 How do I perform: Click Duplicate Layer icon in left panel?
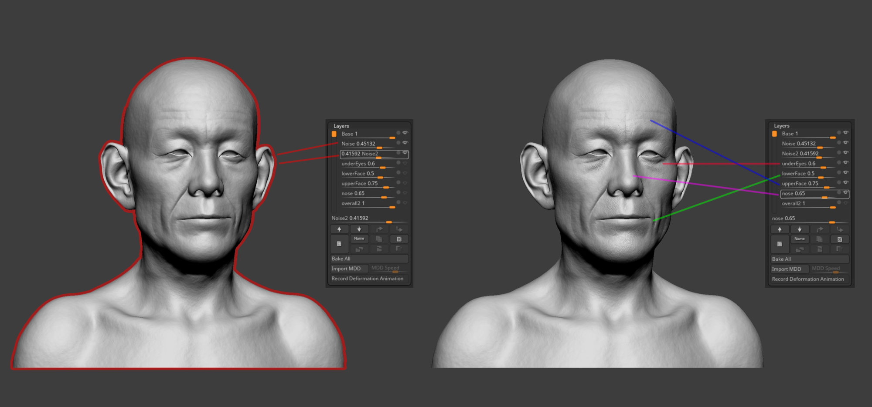pyautogui.click(x=379, y=239)
